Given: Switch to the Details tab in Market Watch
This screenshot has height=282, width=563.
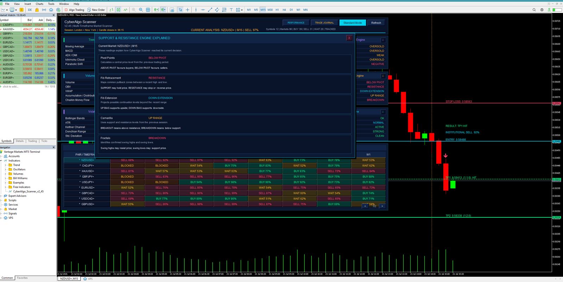Looking at the screenshot, I should (x=20, y=141).
